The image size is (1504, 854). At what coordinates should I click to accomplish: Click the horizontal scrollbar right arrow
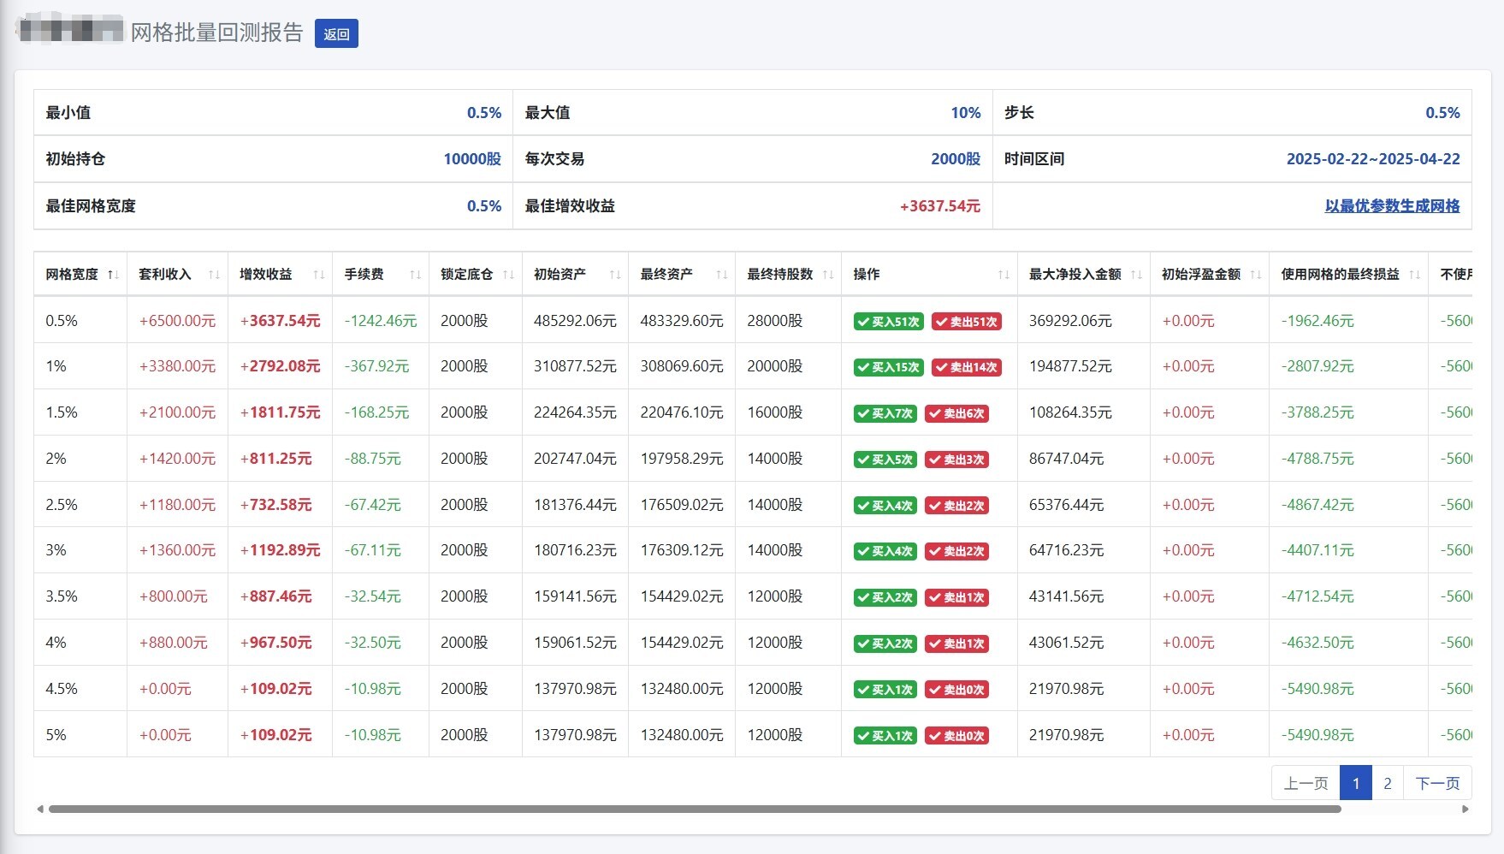[x=1465, y=809]
